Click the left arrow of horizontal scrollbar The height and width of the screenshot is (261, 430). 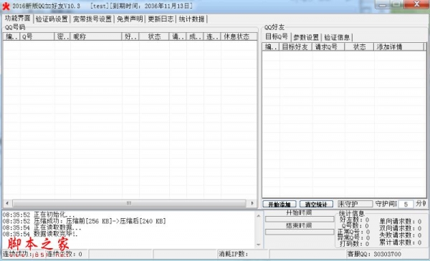point(7,203)
